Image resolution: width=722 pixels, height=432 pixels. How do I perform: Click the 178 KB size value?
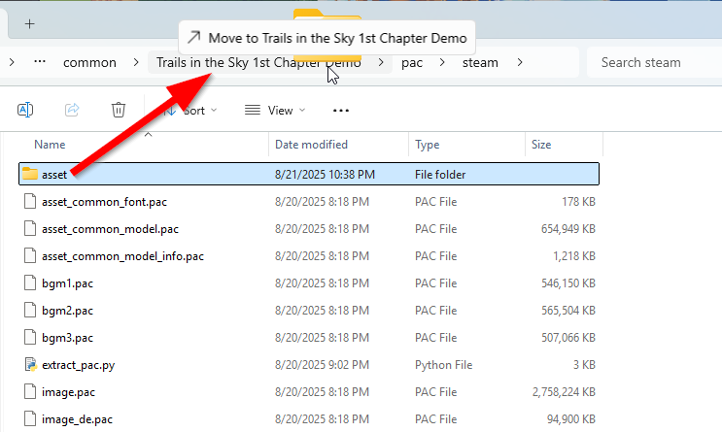(x=578, y=202)
